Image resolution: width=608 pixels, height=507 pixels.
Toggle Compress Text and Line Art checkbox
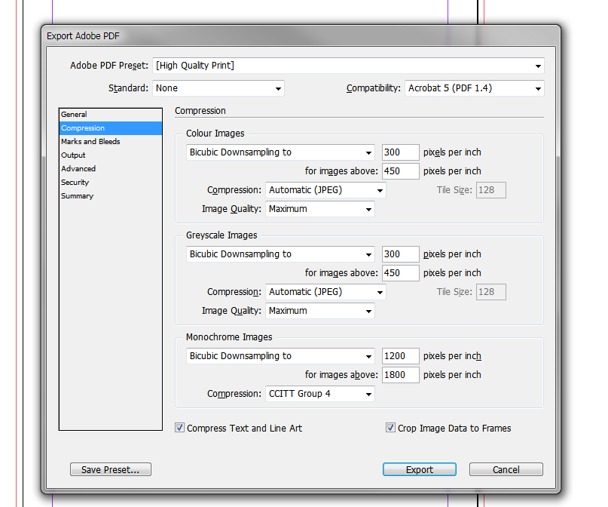(179, 428)
